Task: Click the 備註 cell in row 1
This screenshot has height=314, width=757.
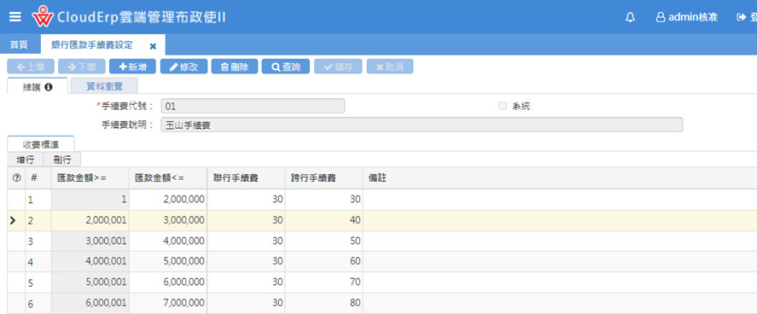Action: point(560,199)
